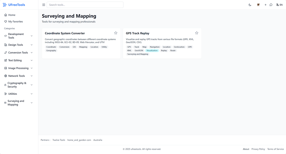This screenshot has width=286, height=154.
Task: Click the Route tag
Action: 173,51
